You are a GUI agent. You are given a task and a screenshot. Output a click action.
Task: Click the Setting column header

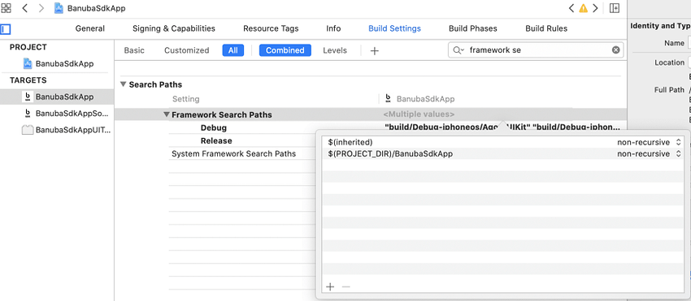[x=185, y=99]
